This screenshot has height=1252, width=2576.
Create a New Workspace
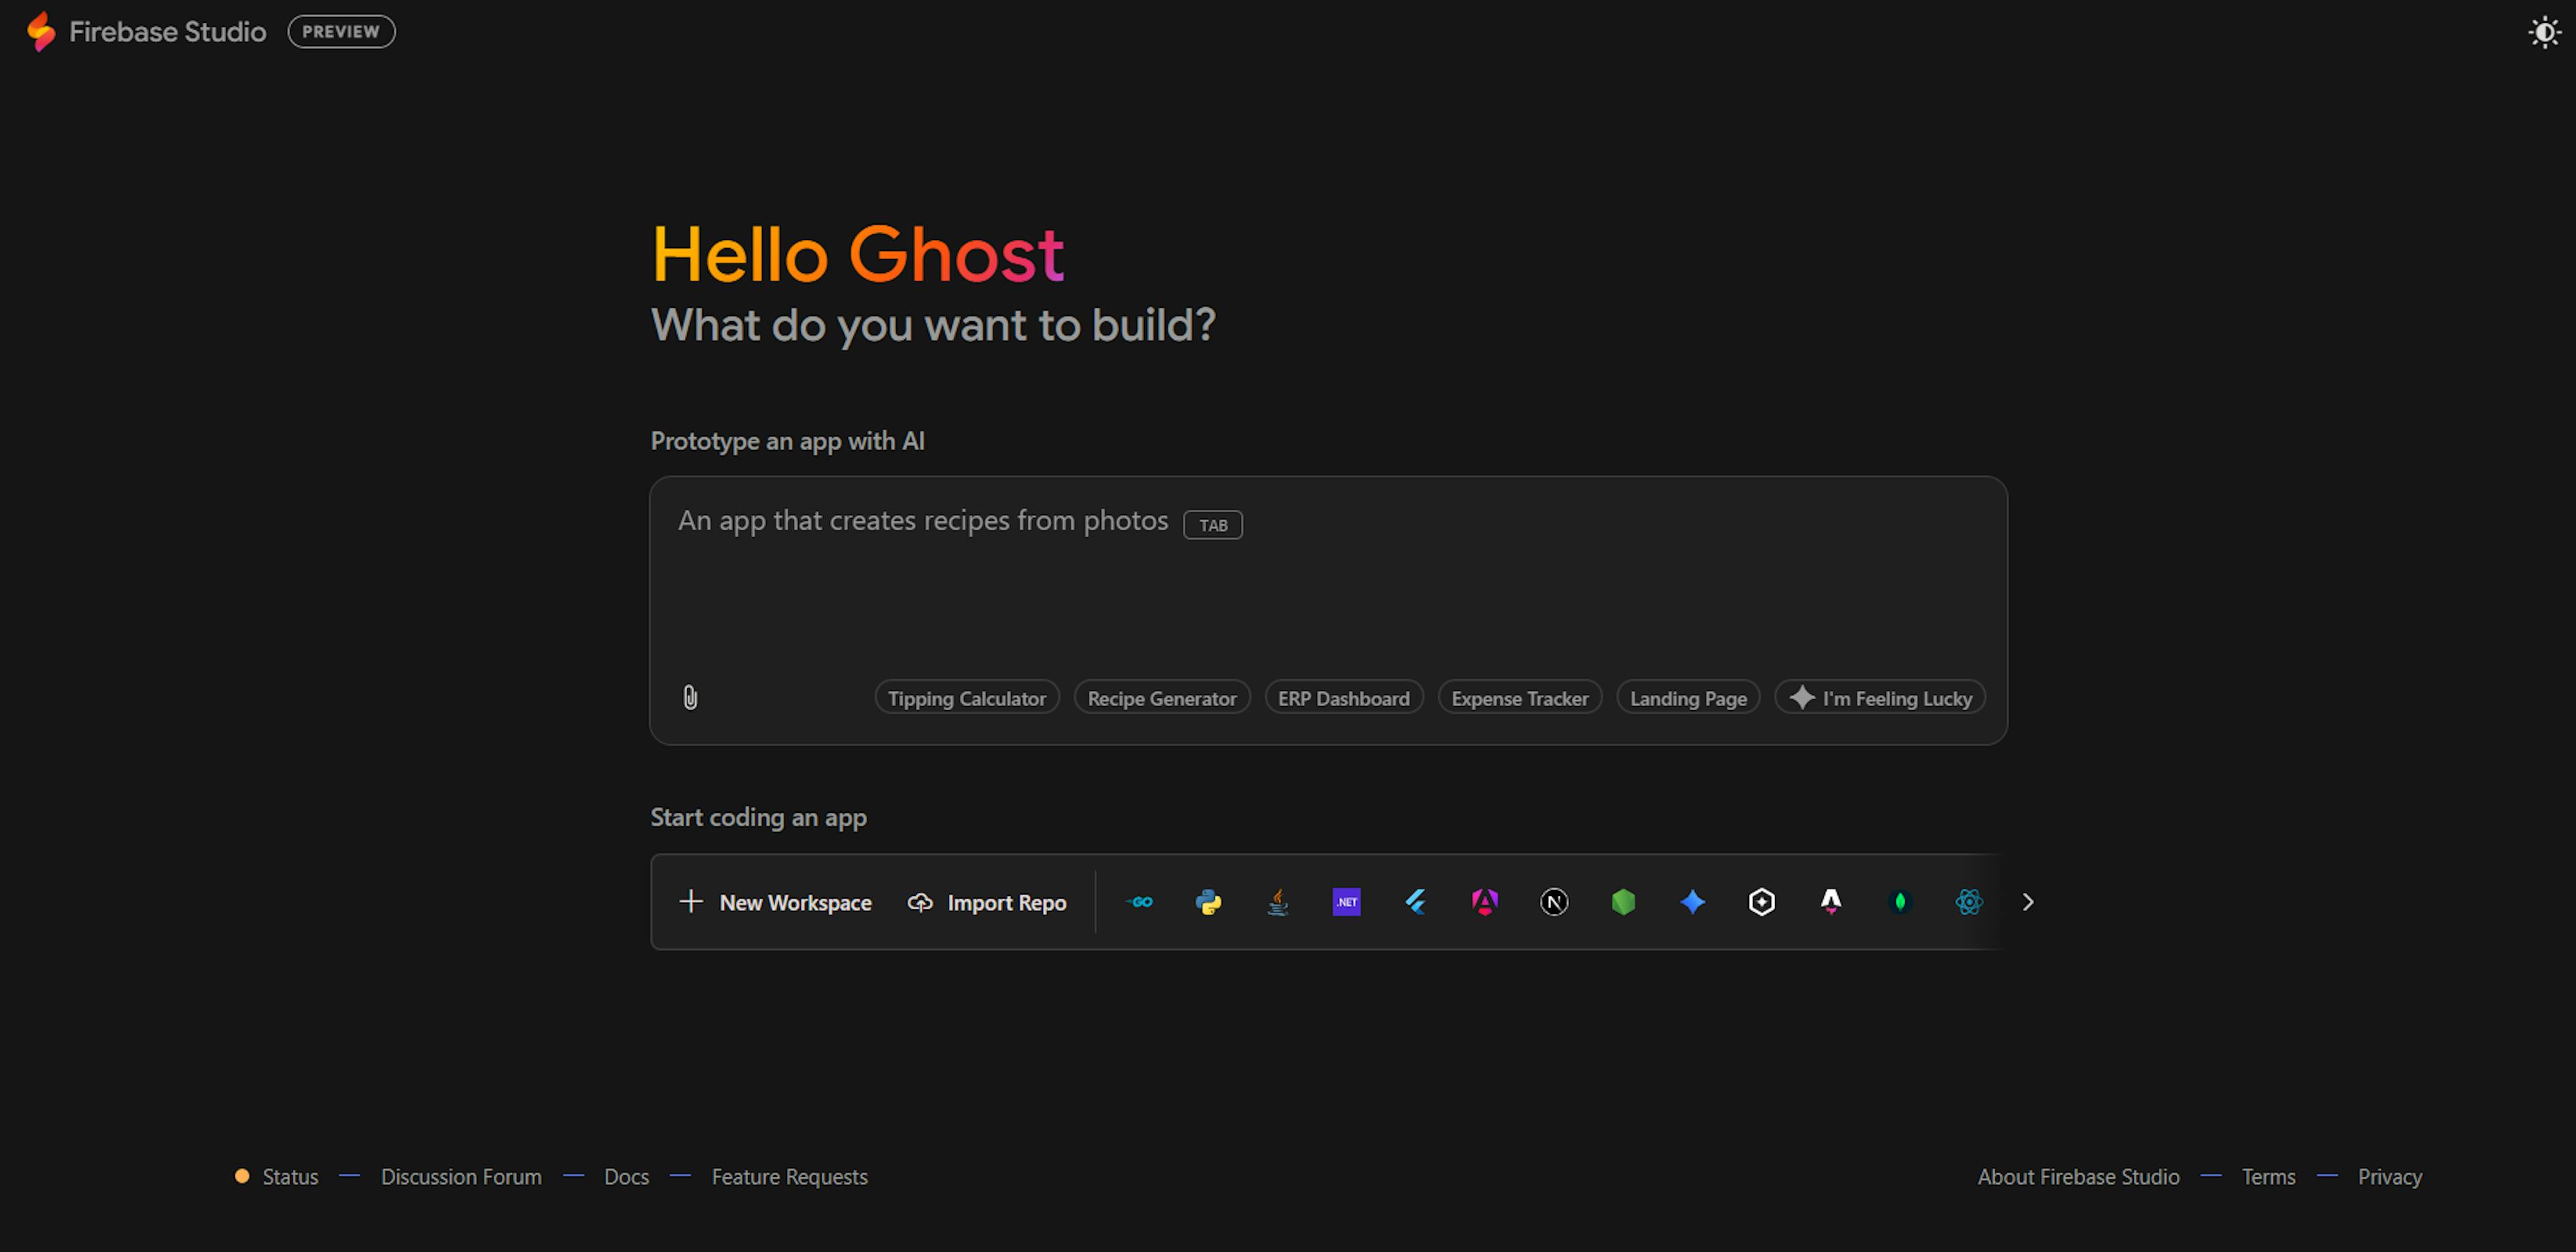point(776,902)
